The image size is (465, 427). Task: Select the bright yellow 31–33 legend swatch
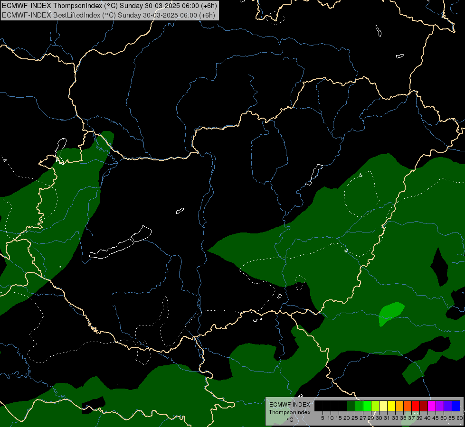pos(391,406)
